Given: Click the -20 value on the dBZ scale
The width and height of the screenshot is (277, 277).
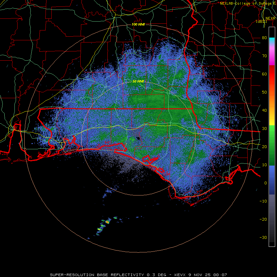Looking at the screenshot, I should pos(263,219).
